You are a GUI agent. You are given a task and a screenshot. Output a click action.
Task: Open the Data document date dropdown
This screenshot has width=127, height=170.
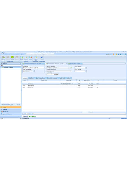tap(34, 71)
